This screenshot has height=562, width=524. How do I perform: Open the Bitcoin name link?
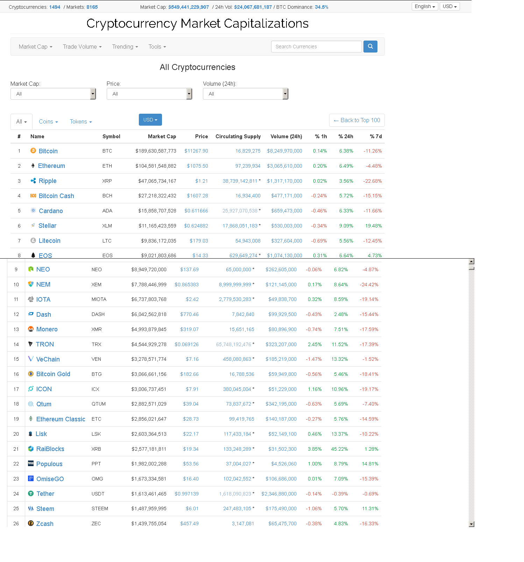click(48, 151)
